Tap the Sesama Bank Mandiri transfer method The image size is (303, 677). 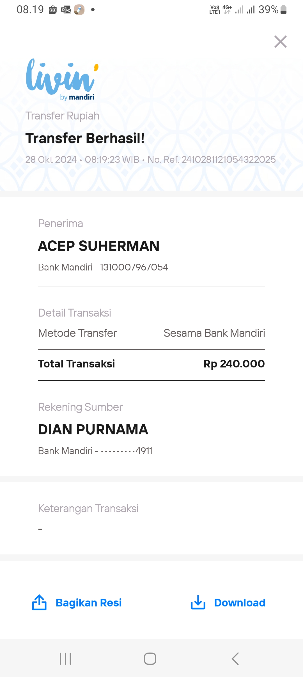click(214, 333)
